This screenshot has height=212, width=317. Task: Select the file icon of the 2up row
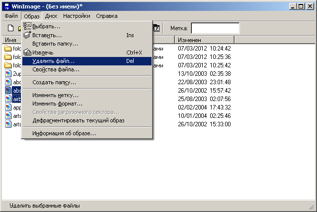tap(8, 73)
